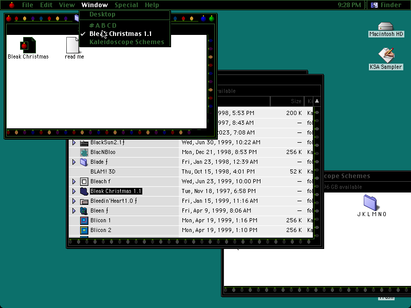This screenshot has width=411, height=308.
Task: Click the sort order triangle button
Action: pyautogui.click(x=317, y=101)
